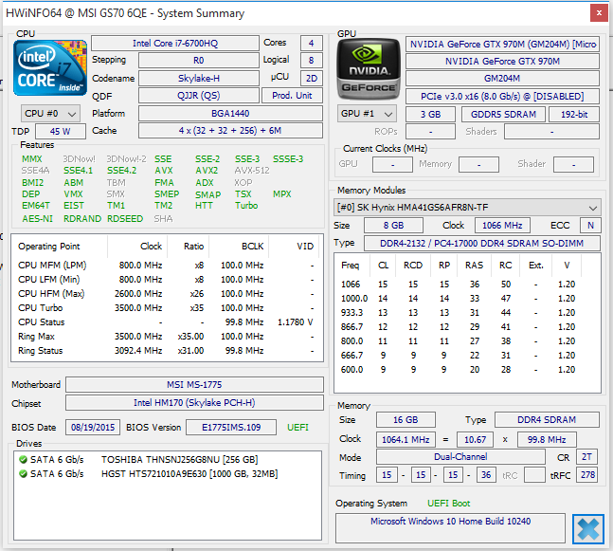Click the blue X close summary button

587,528
